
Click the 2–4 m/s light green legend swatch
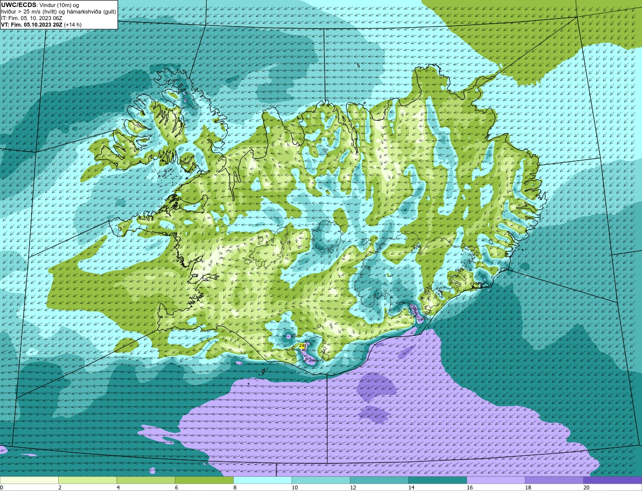point(87,480)
